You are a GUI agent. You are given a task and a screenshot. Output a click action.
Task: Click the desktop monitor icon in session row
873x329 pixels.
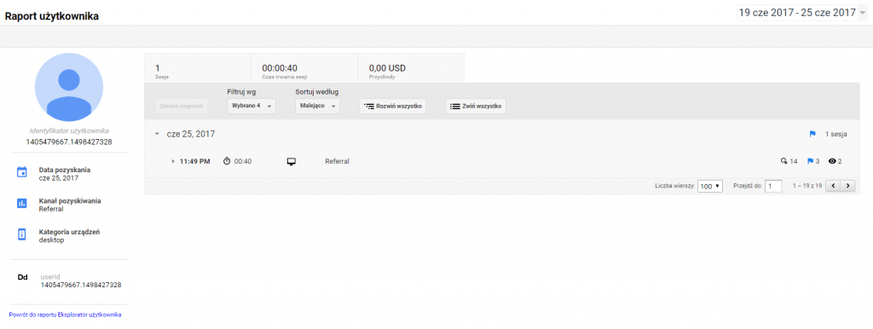(291, 161)
